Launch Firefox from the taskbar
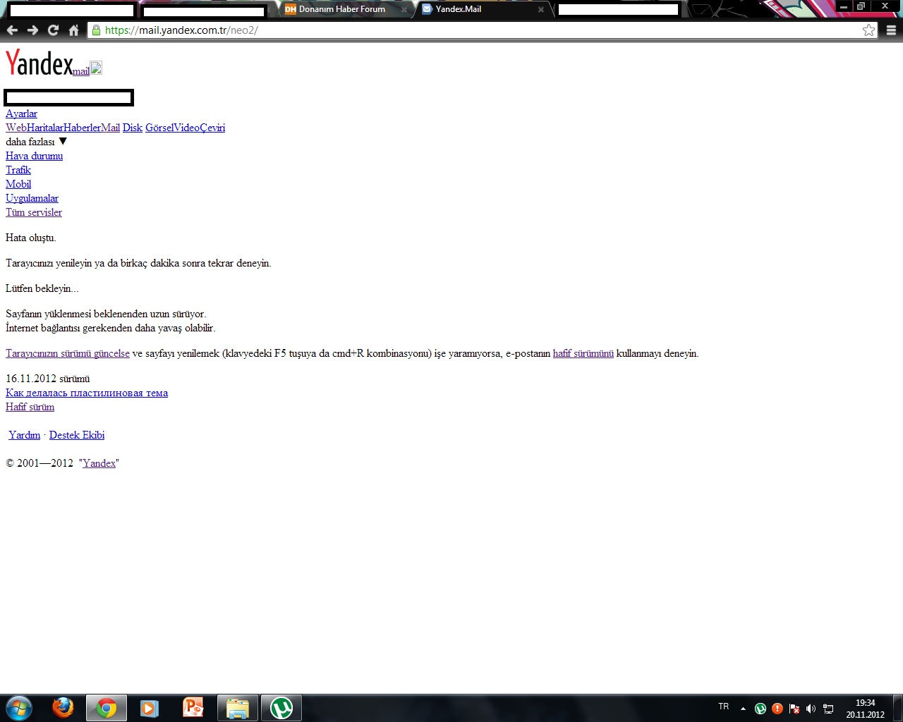Screen dimensions: 903x722 click(63, 708)
